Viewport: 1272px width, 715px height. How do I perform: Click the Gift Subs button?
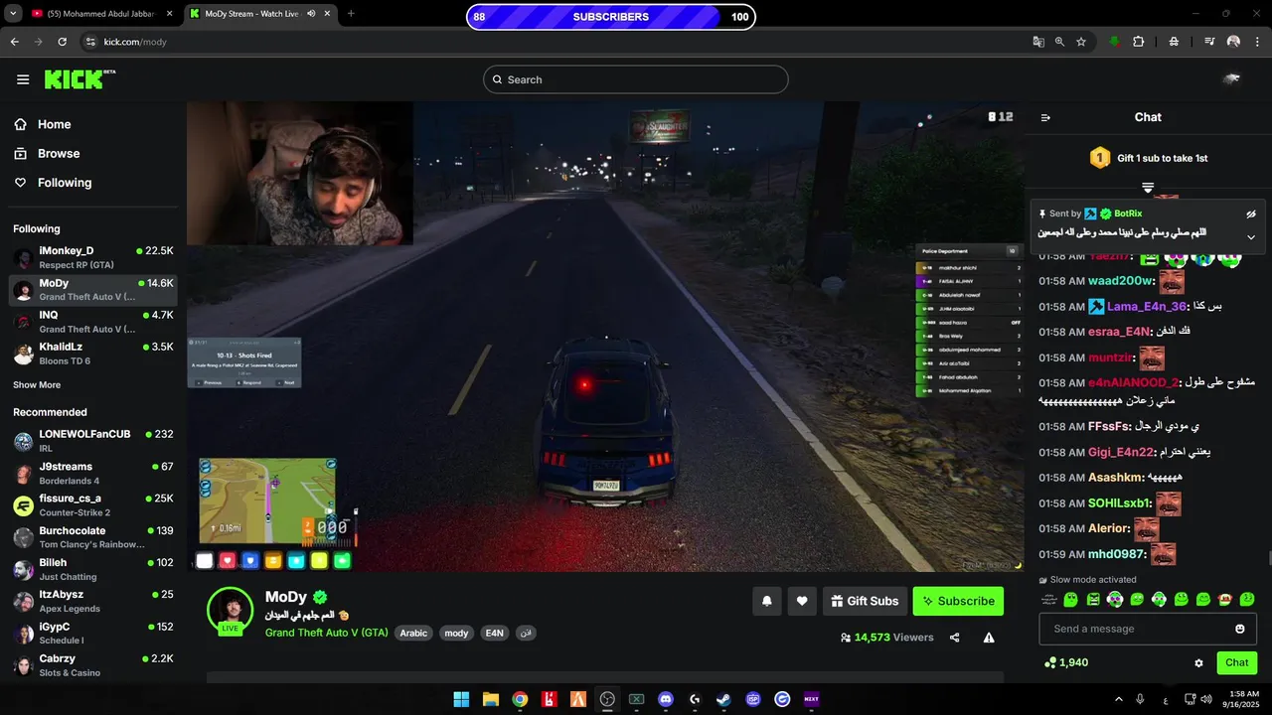tap(864, 601)
